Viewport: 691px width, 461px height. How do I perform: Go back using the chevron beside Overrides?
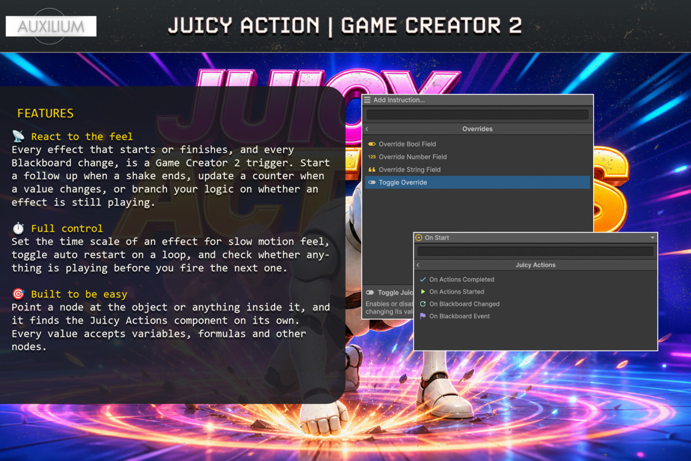[367, 129]
